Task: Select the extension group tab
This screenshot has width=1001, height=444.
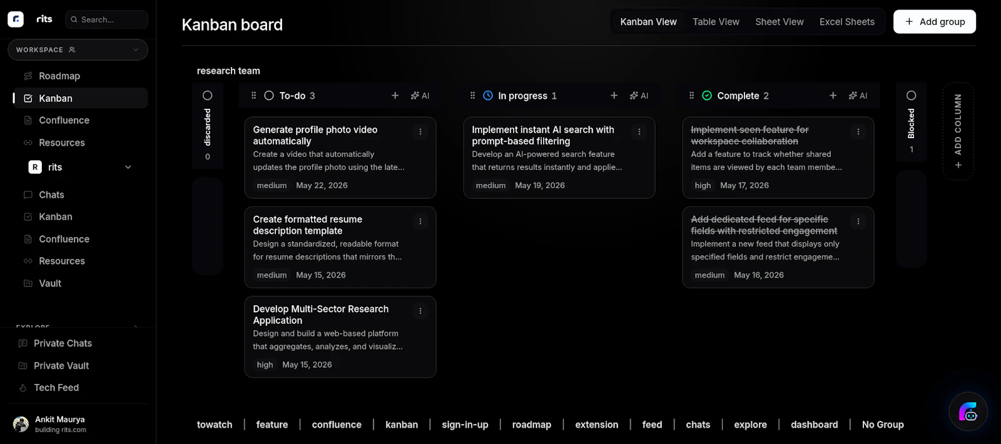Action: [597, 425]
